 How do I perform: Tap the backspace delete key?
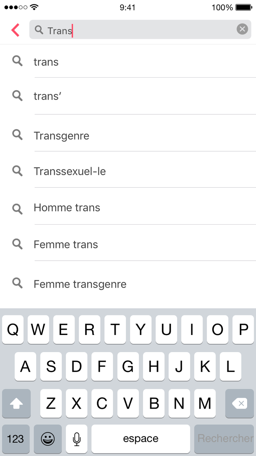coord(239,403)
